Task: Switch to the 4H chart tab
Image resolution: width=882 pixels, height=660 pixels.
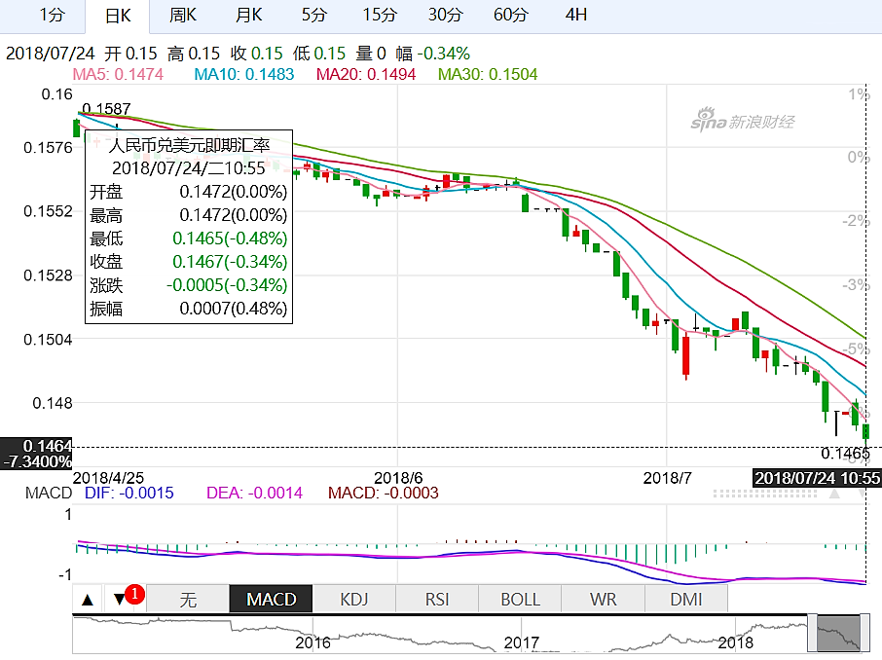Action: click(x=576, y=15)
